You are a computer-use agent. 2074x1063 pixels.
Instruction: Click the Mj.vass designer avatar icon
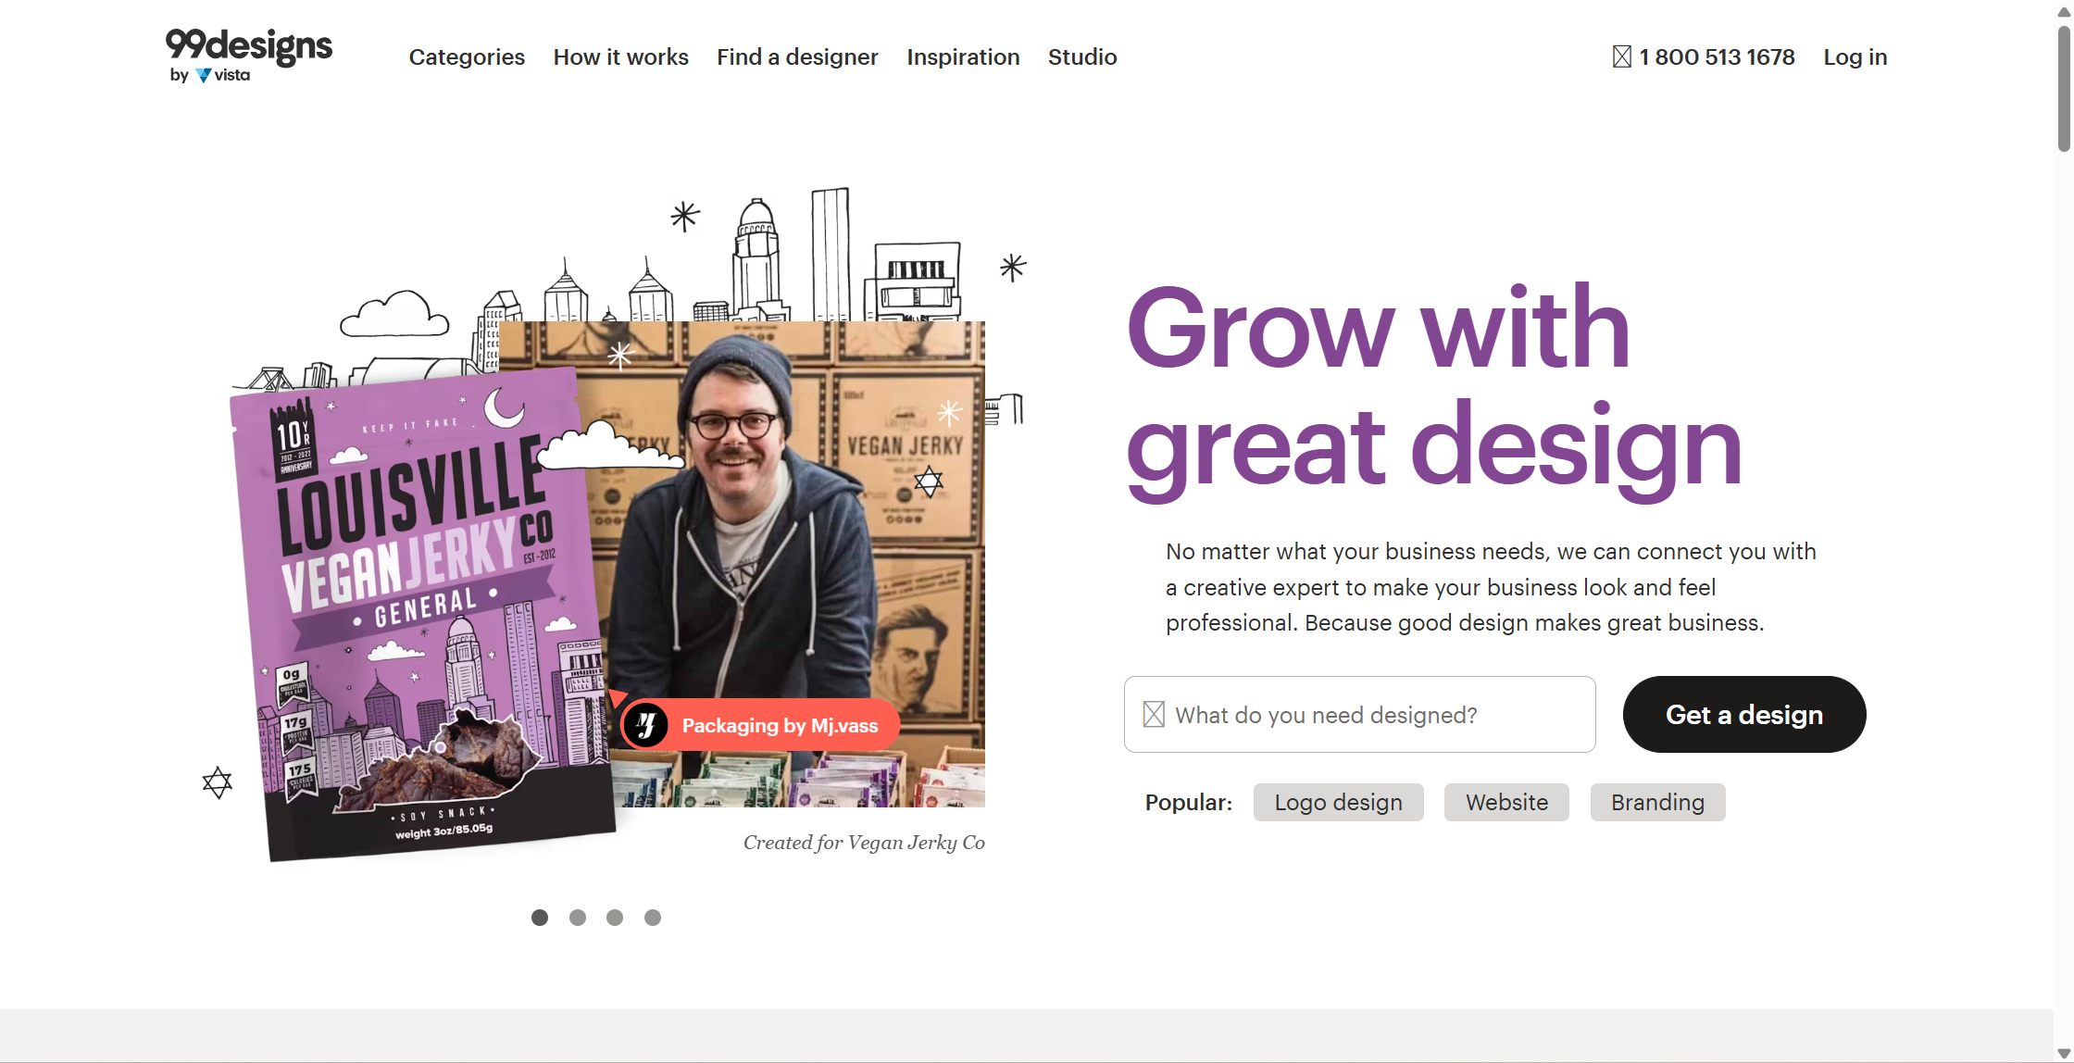coord(646,725)
